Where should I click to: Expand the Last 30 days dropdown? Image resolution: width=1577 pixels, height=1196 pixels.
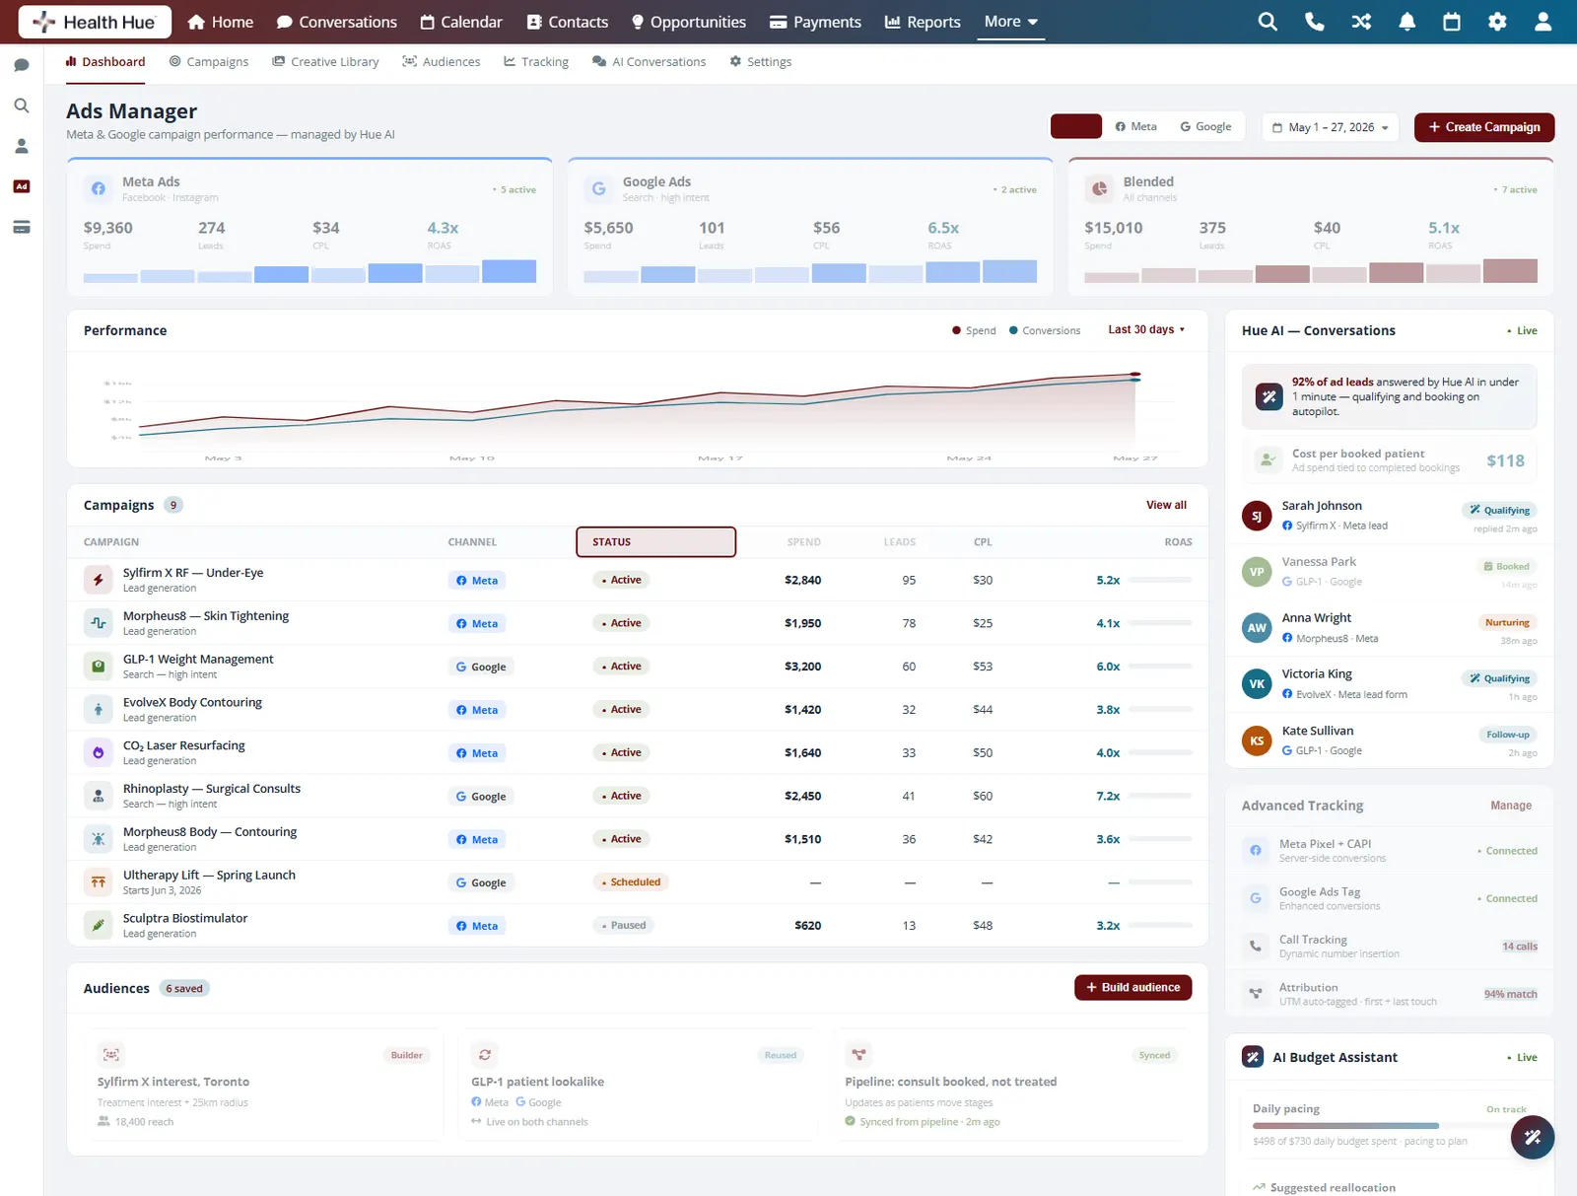tap(1146, 329)
